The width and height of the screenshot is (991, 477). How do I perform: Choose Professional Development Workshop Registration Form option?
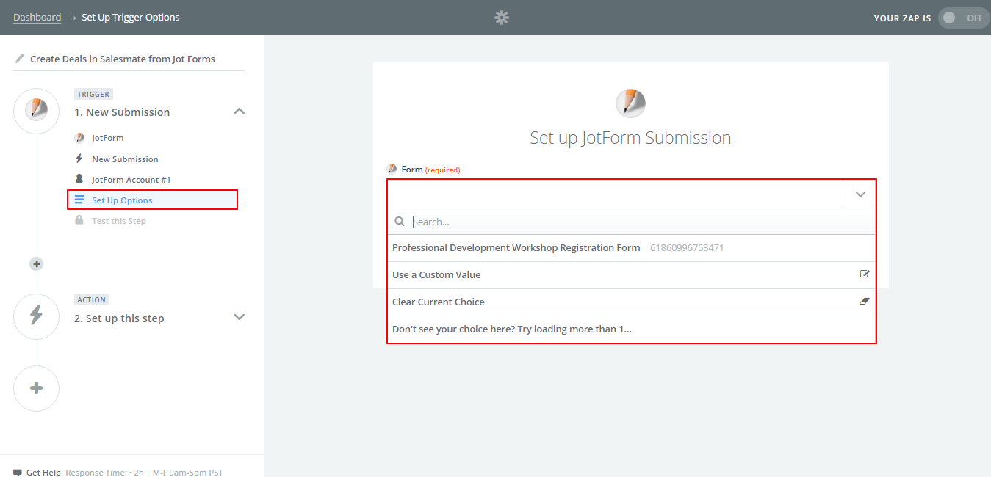(632, 248)
